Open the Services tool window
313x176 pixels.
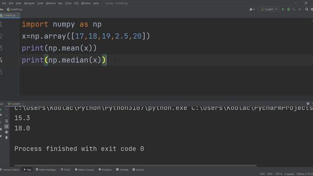[x=138, y=170]
